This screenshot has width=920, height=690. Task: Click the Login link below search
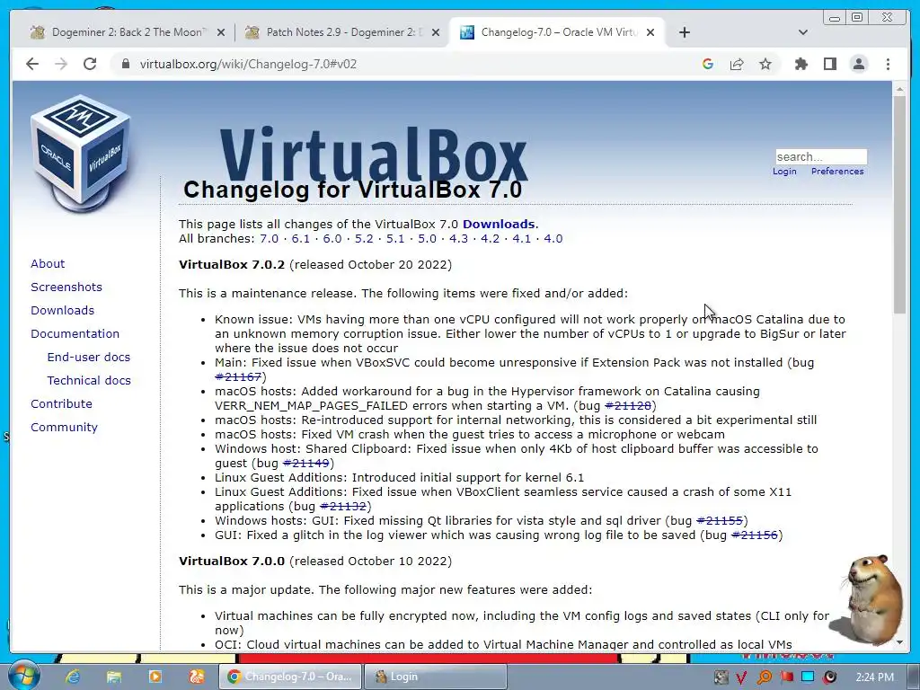click(784, 172)
